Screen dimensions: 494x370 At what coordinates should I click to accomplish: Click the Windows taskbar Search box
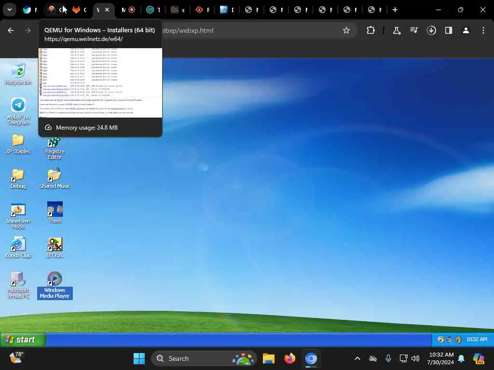pos(204,358)
